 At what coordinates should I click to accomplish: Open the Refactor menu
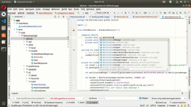pyautogui.click(x=56, y=9)
